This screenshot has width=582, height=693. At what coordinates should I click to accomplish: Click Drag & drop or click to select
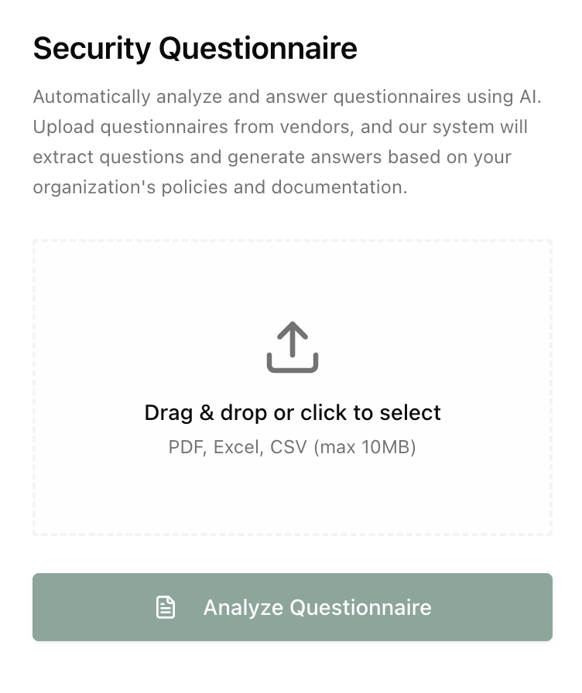pyautogui.click(x=292, y=412)
